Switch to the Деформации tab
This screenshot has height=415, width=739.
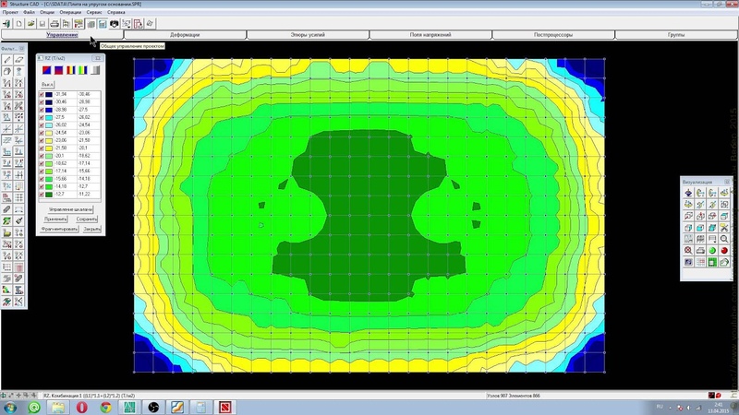(x=185, y=35)
